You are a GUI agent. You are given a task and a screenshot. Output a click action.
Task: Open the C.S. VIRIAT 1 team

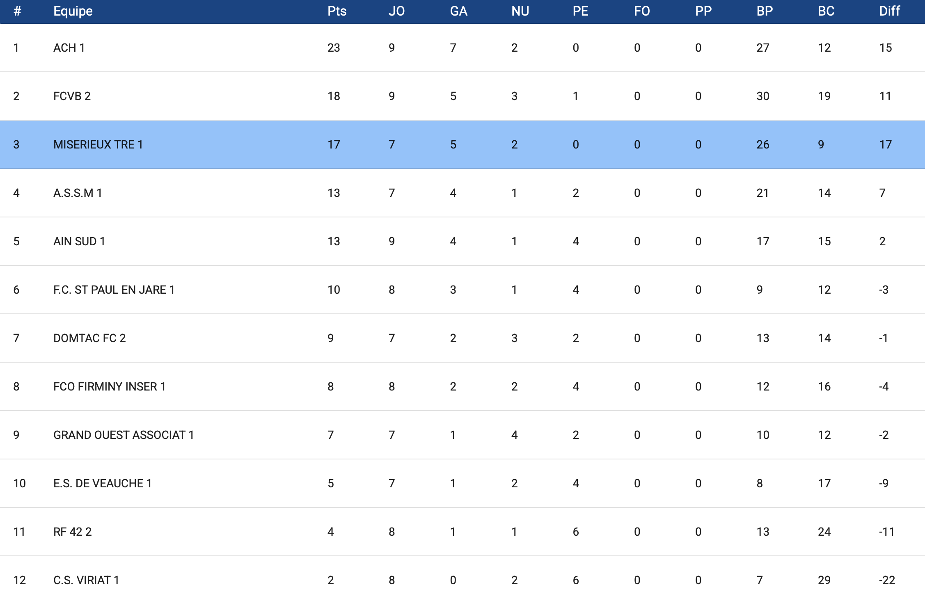86,580
